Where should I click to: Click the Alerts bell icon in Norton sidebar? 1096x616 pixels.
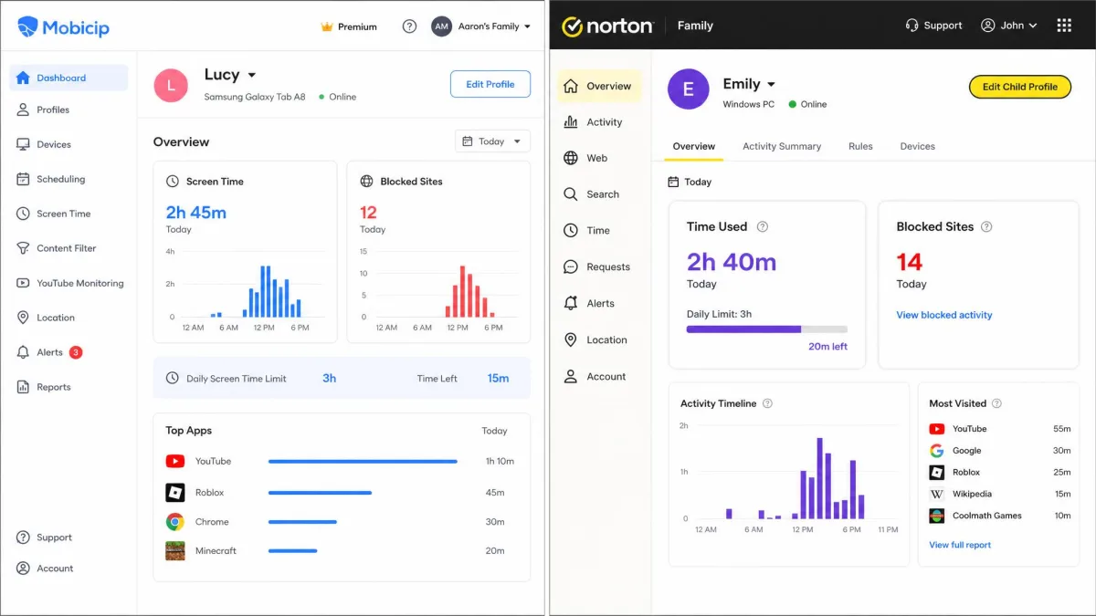point(571,304)
